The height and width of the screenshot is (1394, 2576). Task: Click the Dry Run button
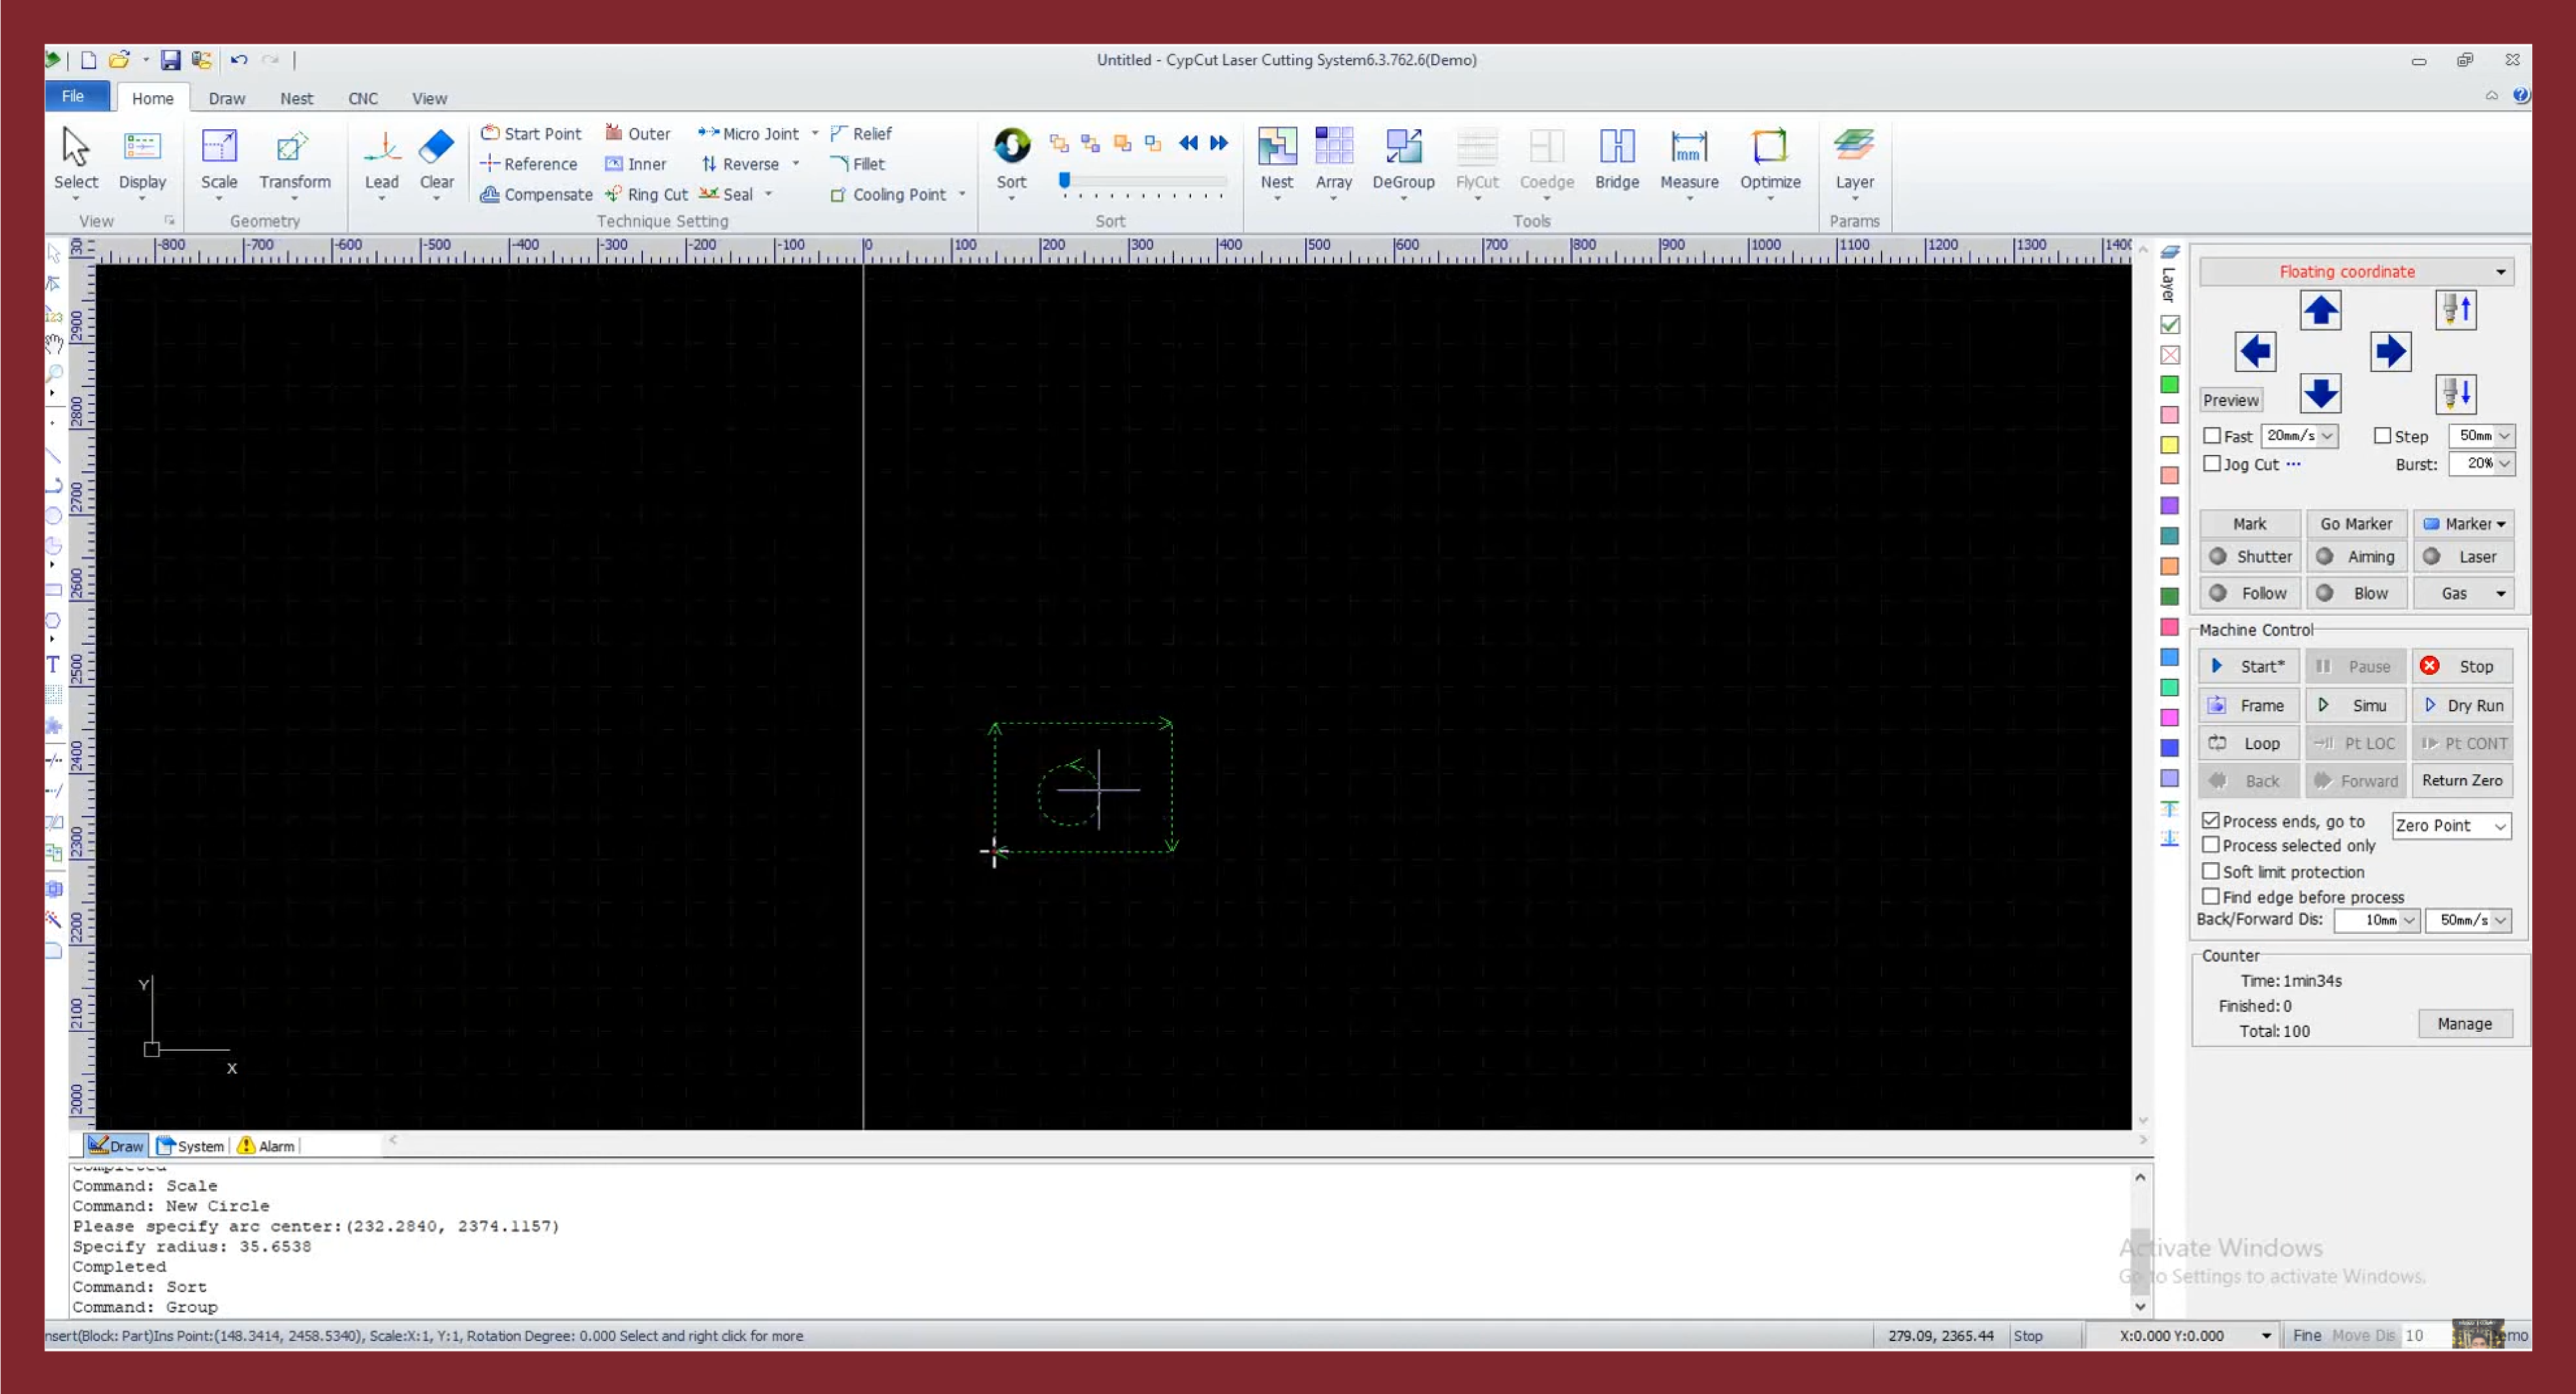(2463, 706)
